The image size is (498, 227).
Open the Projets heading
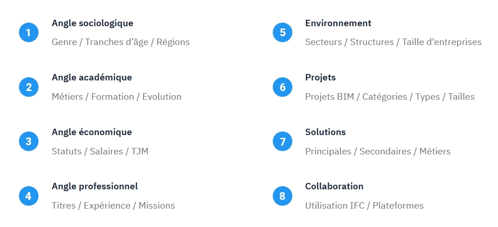[321, 77]
